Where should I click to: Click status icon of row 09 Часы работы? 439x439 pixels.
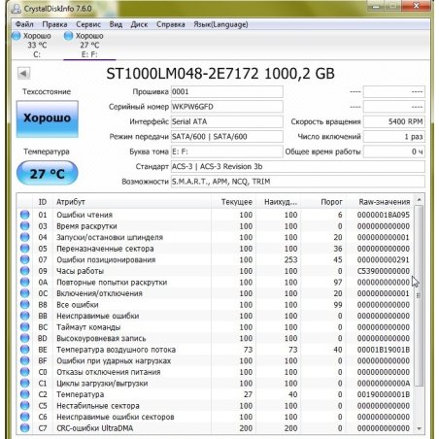tap(25, 271)
